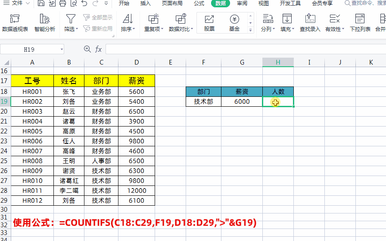Select cell with value 6000
This screenshot has width=386, height=241.
(242, 102)
